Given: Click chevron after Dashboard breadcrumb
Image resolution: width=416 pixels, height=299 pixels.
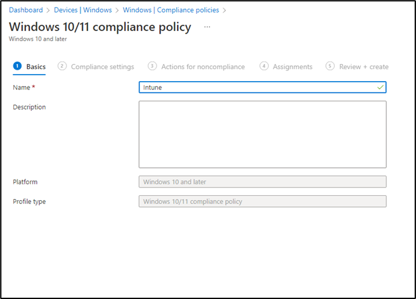Looking at the screenshot, I should [x=48, y=10].
